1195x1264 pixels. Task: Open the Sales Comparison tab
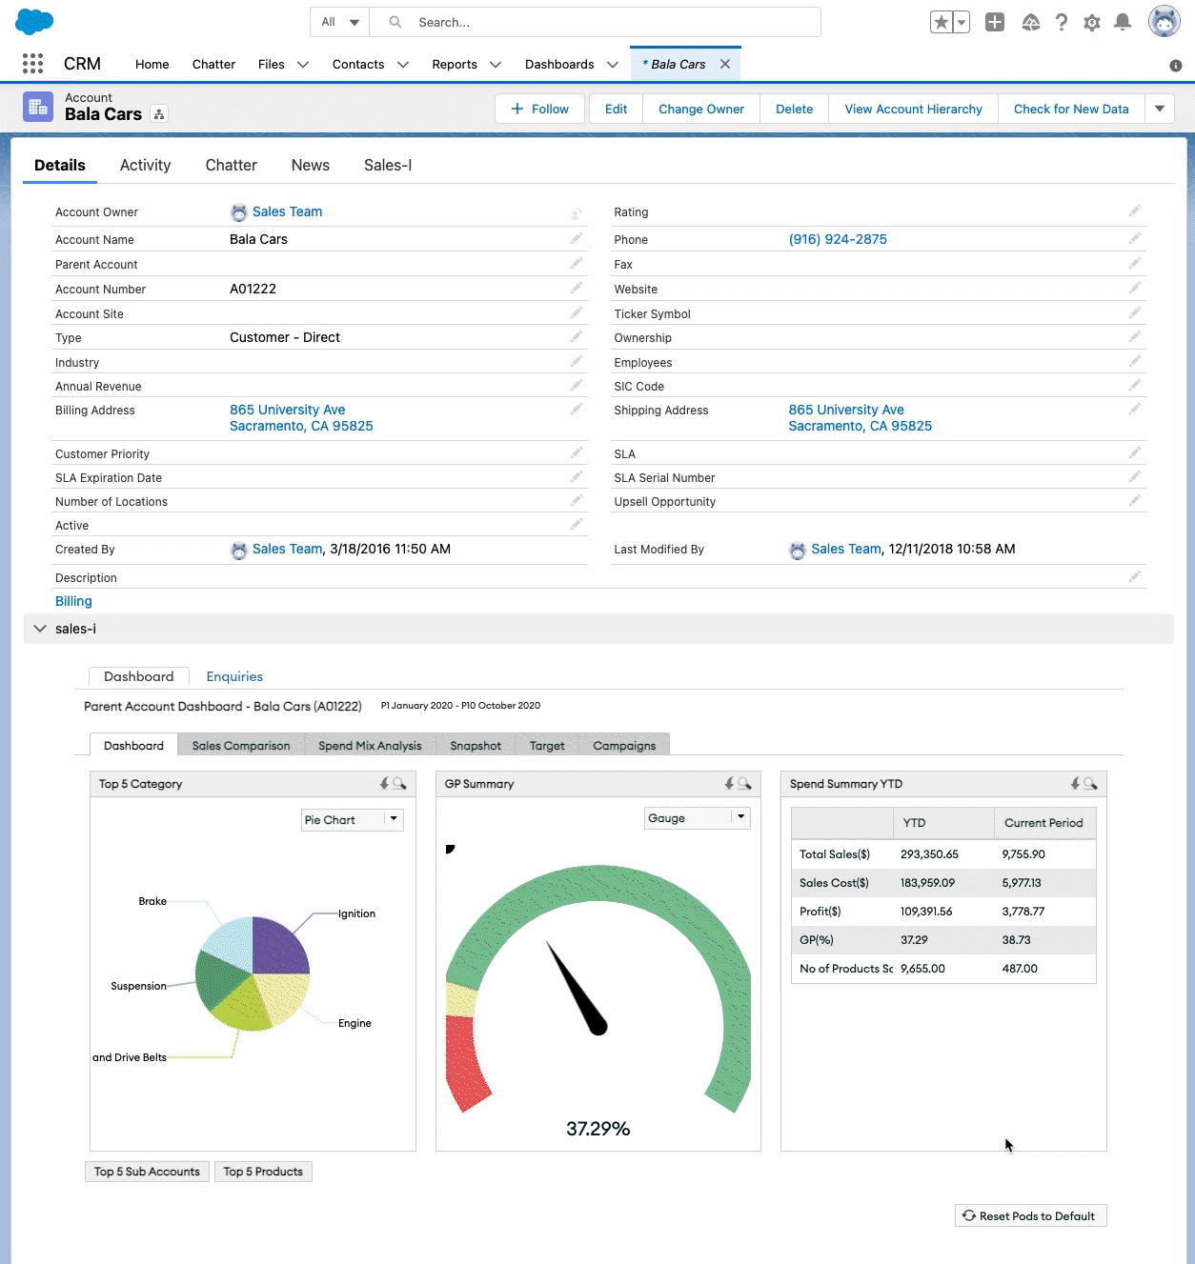click(x=241, y=746)
